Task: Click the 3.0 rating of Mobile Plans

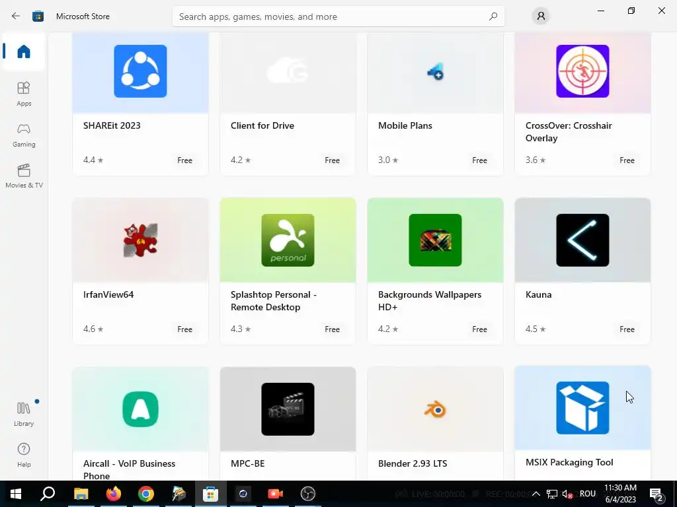Action: (388, 160)
